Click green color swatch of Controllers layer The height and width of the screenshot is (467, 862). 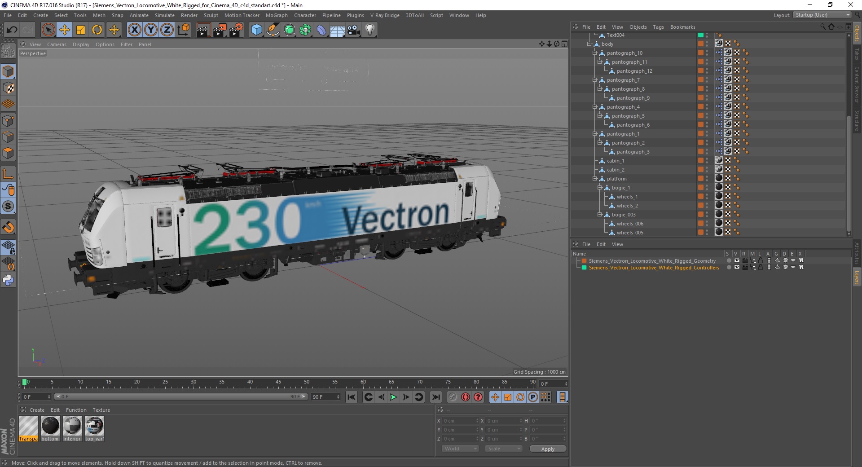[584, 268]
